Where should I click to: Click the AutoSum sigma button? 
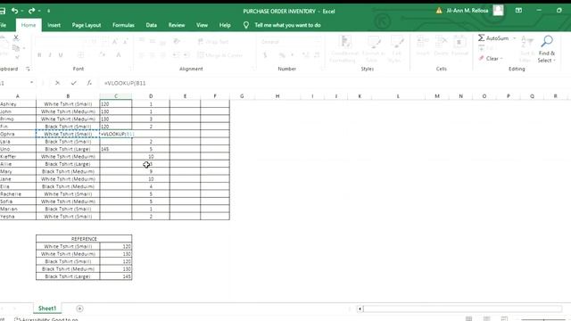[x=493, y=37]
